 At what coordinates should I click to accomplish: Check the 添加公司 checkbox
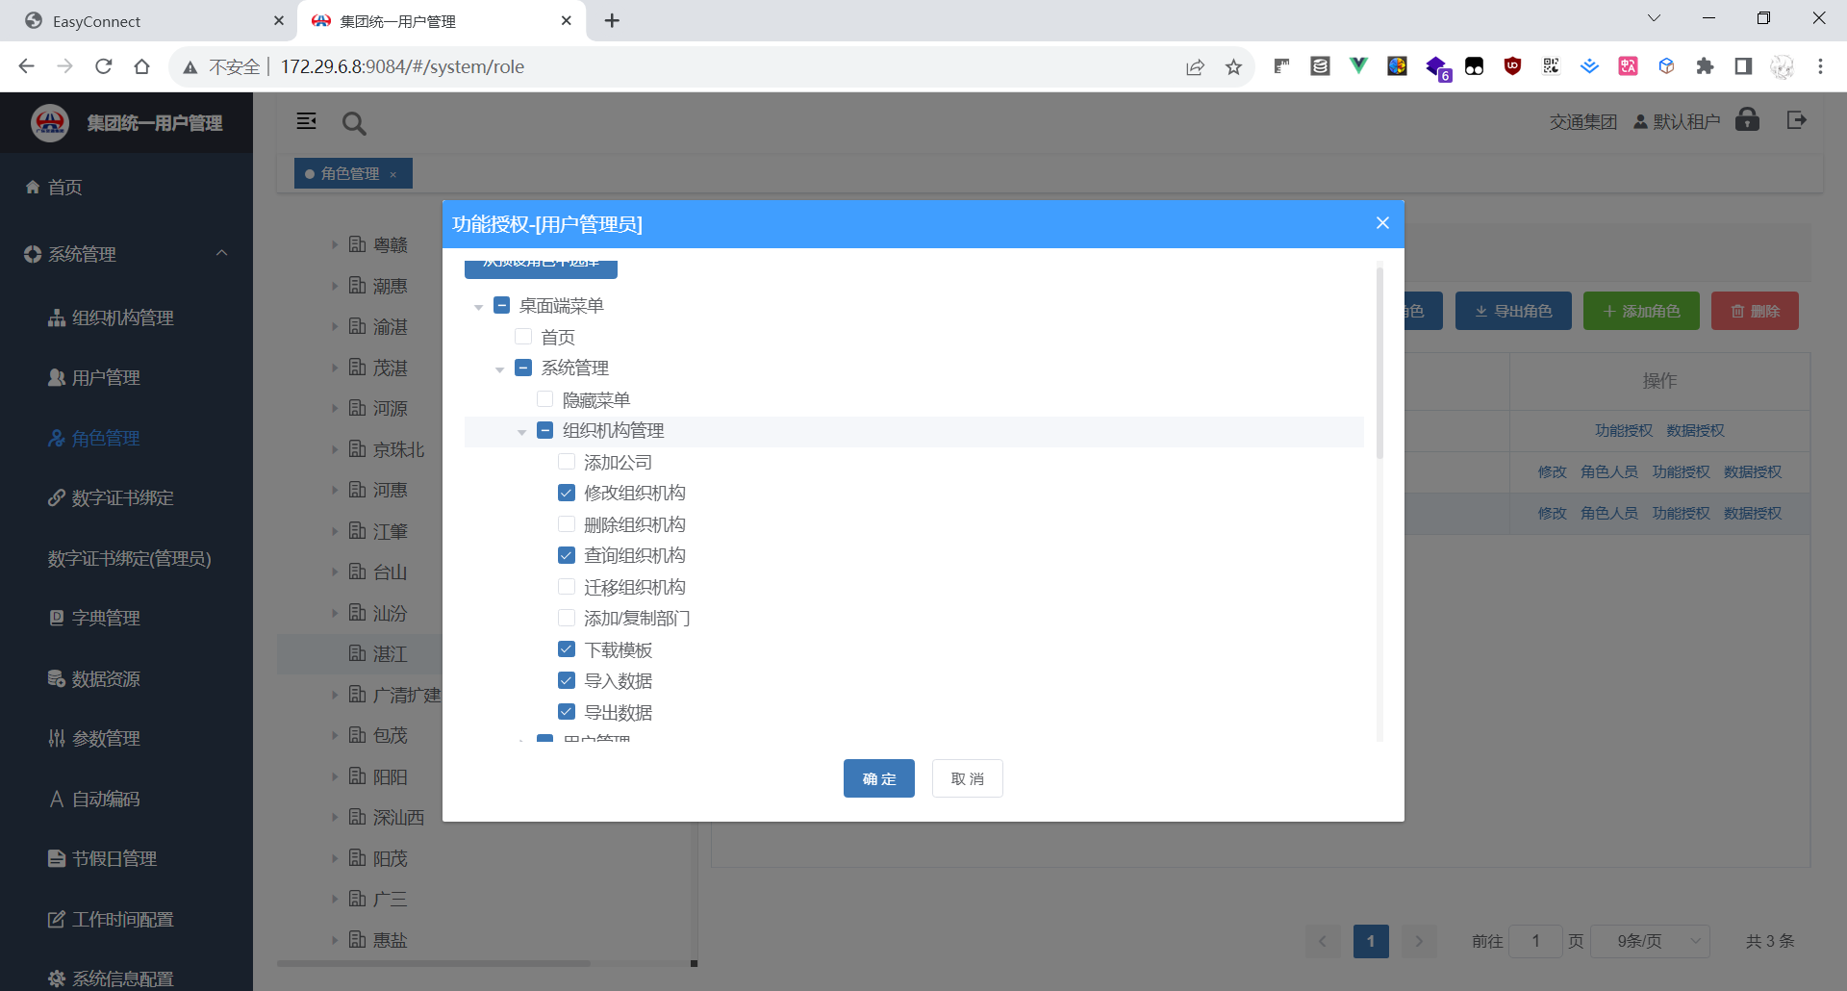click(x=567, y=462)
